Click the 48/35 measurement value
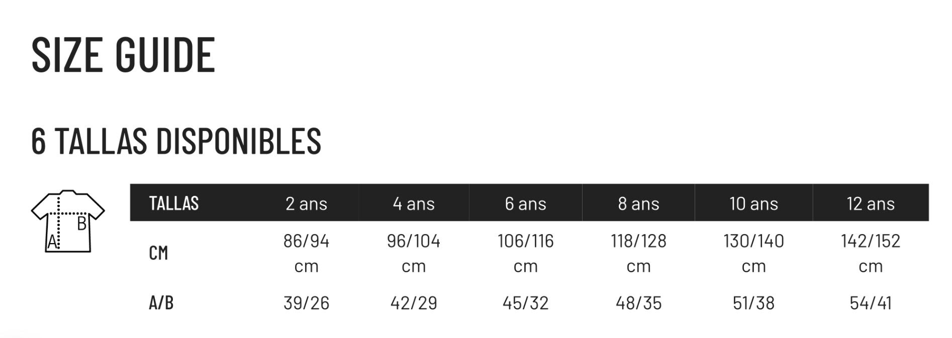The width and height of the screenshot is (952, 338). point(638,303)
